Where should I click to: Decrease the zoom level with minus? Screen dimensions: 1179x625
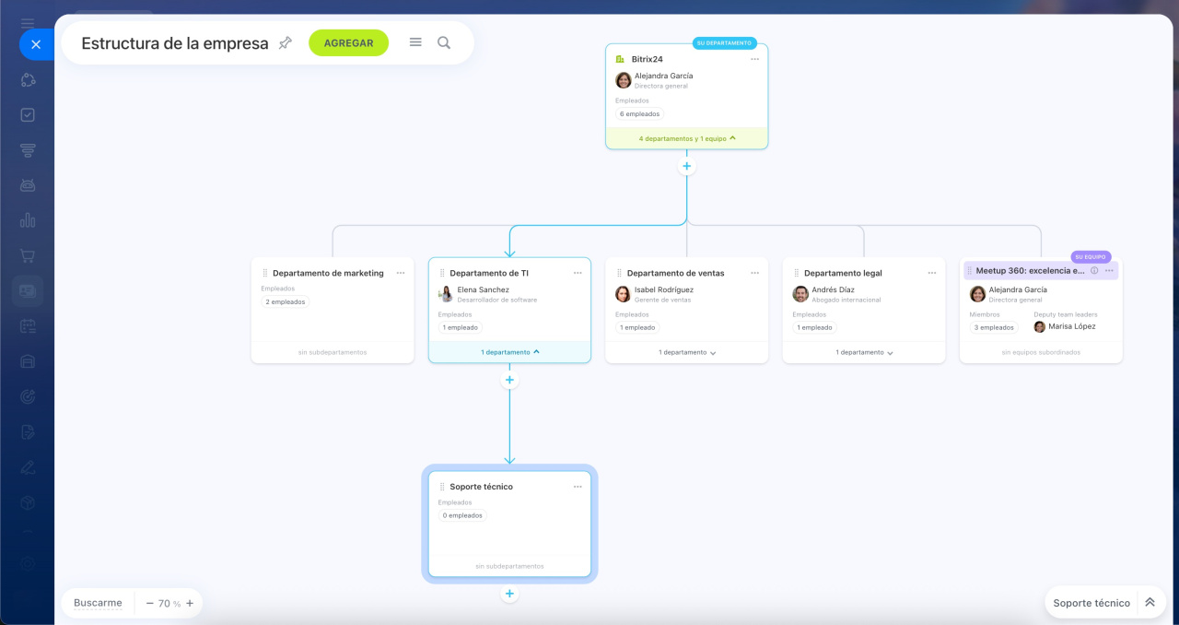point(149,603)
